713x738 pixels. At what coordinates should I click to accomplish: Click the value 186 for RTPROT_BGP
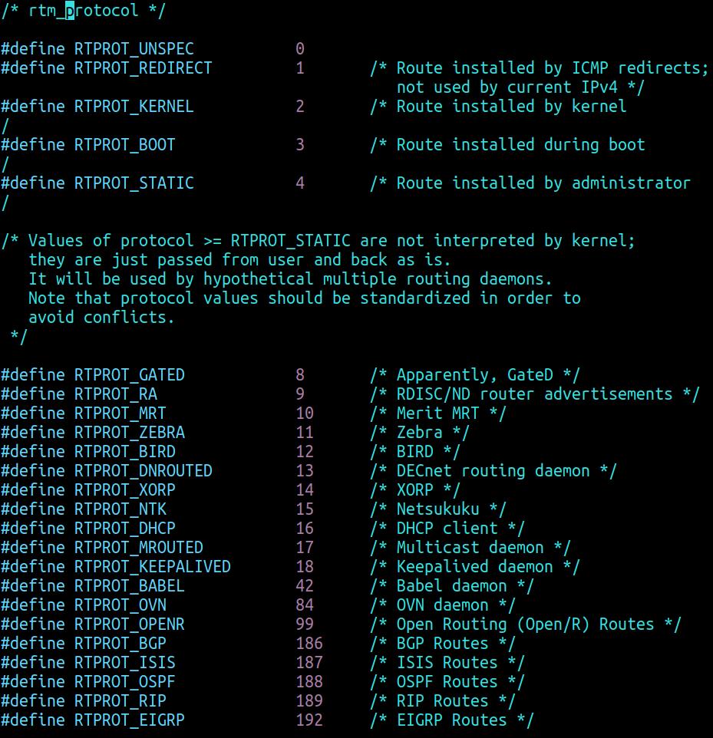coord(309,644)
